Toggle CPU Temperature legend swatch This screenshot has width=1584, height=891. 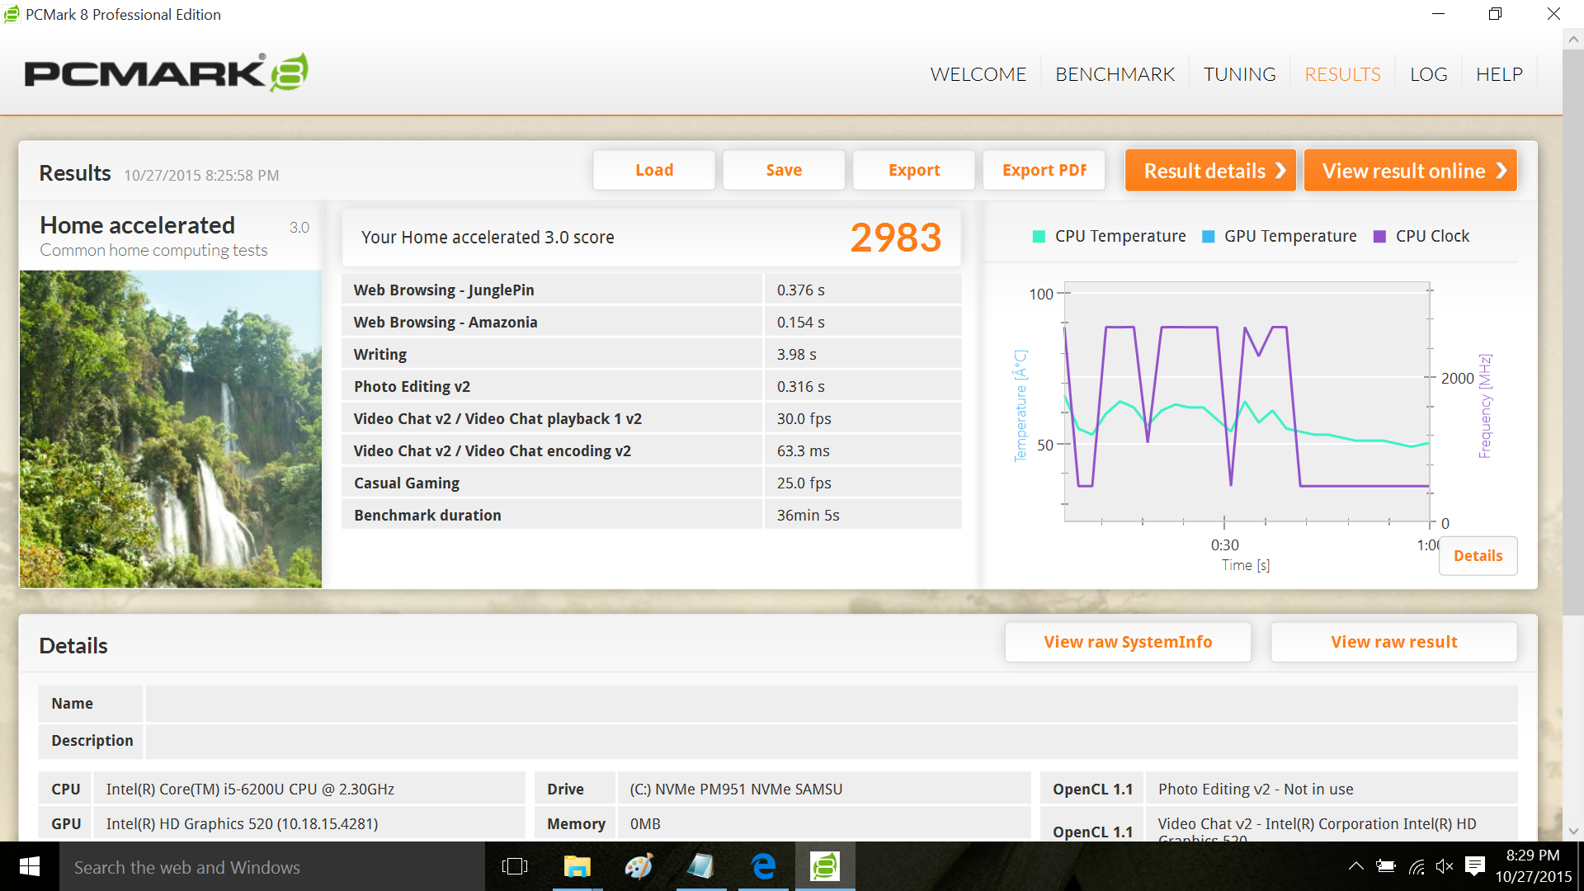[x=1039, y=237]
